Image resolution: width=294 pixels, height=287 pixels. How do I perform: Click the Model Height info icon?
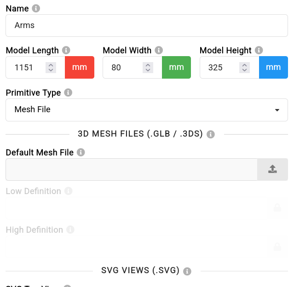[259, 50]
